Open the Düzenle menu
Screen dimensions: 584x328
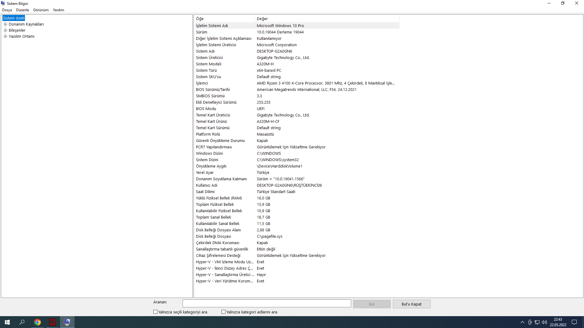pos(23,10)
